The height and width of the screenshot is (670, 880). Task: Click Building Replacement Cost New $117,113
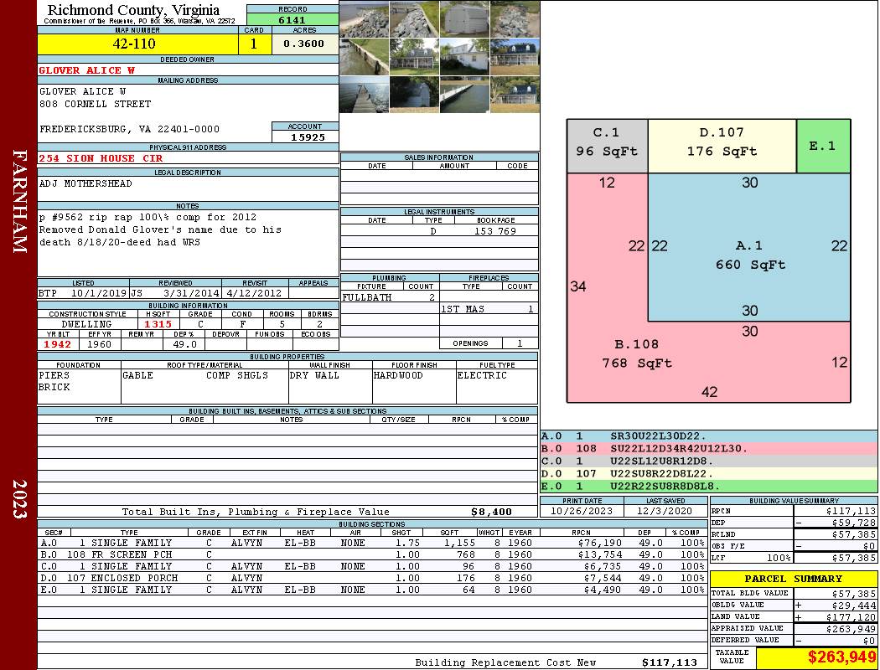point(669,662)
